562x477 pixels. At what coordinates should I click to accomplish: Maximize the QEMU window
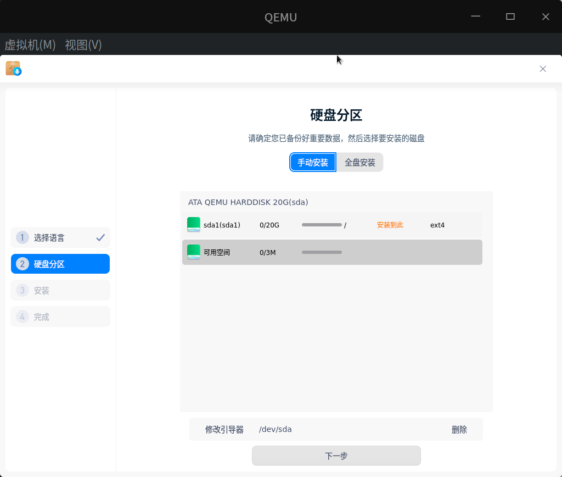(510, 16)
